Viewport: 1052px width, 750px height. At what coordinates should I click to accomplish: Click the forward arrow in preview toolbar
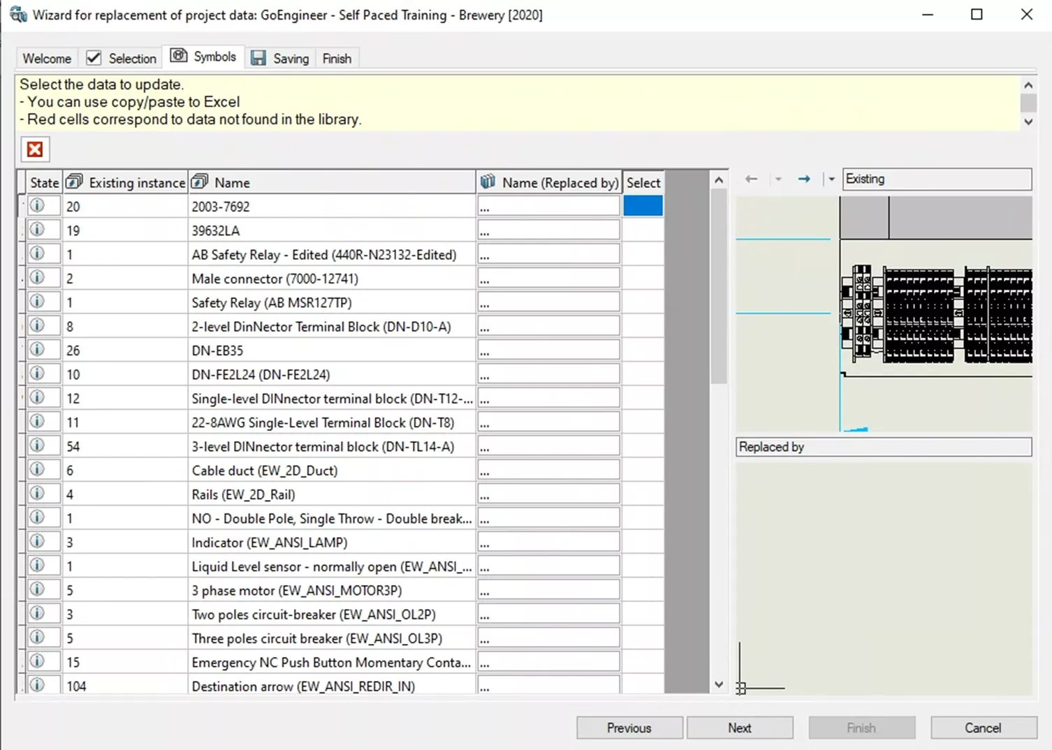point(804,179)
